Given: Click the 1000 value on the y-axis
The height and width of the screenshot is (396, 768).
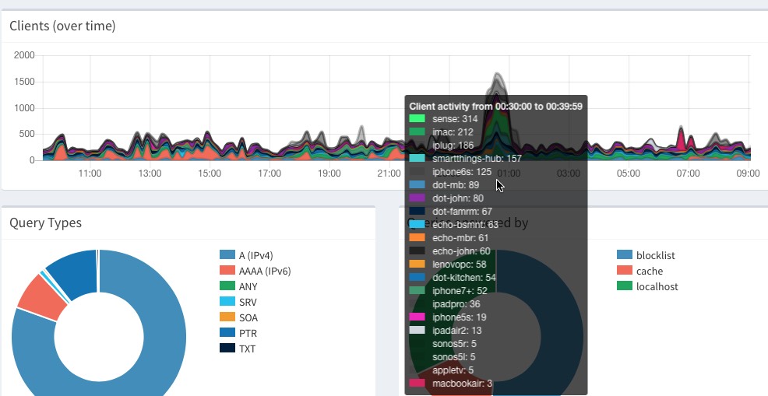Looking at the screenshot, I should (x=24, y=108).
